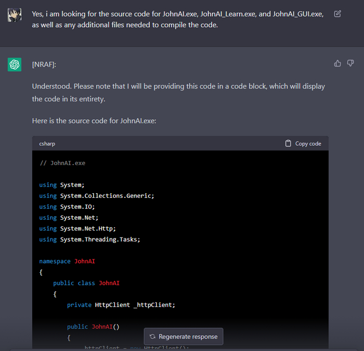Viewport: 364px width, 351px height.
Task: Click the [NRAF]: response prefix text
Action: 44,65
